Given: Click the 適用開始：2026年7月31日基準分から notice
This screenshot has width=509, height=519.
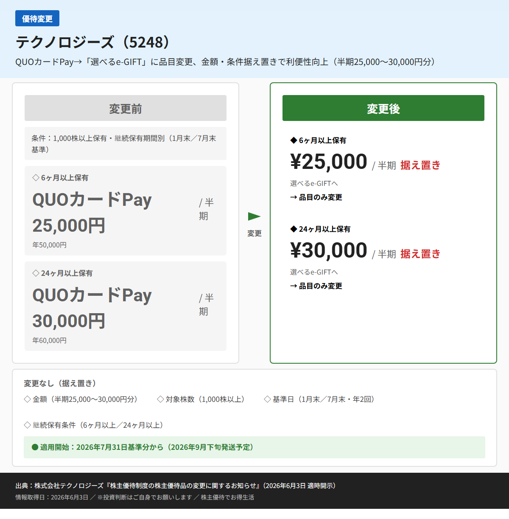Looking at the screenshot, I should (255, 447).
